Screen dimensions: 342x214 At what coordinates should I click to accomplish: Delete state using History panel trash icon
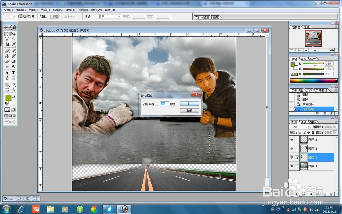point(331,113)
